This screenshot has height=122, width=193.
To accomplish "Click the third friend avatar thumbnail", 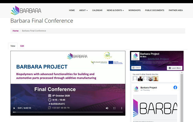I will tap(146, 78).
